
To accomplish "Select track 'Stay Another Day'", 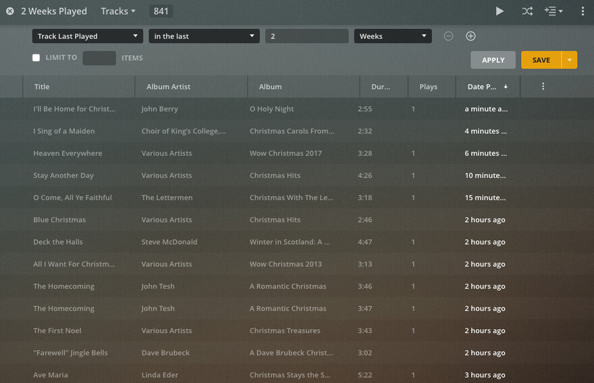I will coord(63,175).
